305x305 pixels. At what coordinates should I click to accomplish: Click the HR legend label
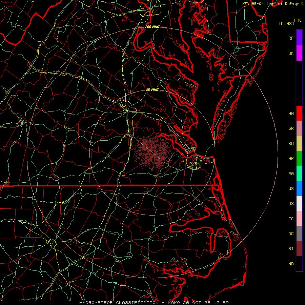click(291, 159)
